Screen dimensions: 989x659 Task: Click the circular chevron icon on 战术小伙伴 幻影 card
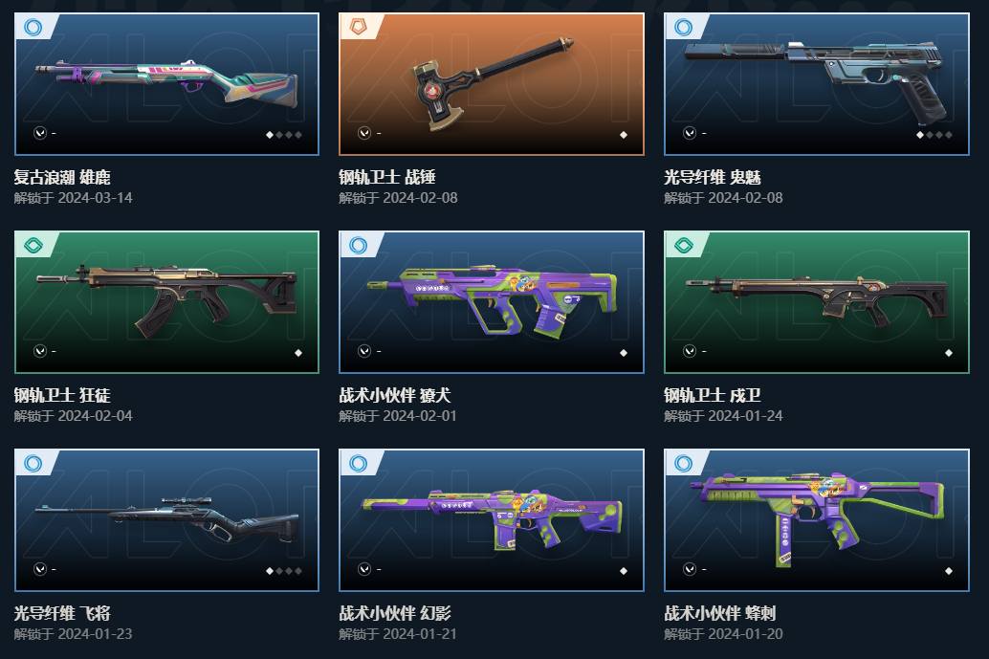(x=364, y=569)
